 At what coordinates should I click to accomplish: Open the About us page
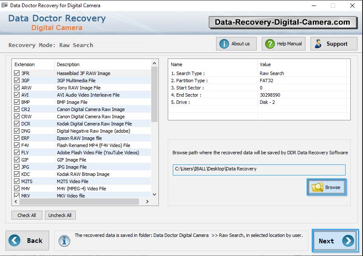[x=236, y=44]
